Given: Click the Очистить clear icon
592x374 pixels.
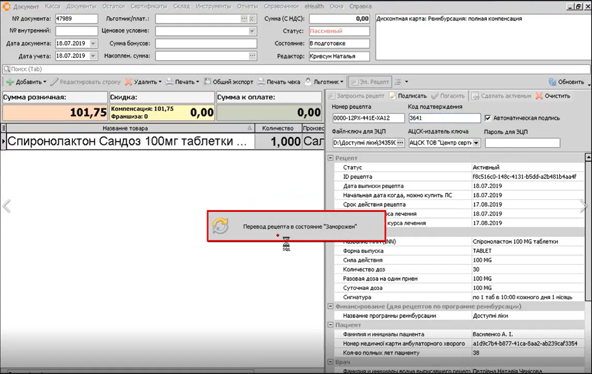Looking at the screenshot, I should coord(539,96).
